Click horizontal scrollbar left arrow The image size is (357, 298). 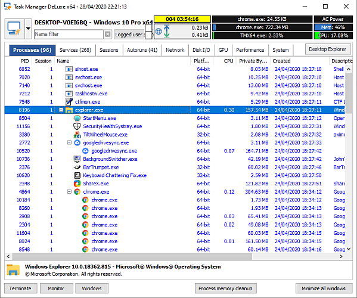[x=8, y=256]
